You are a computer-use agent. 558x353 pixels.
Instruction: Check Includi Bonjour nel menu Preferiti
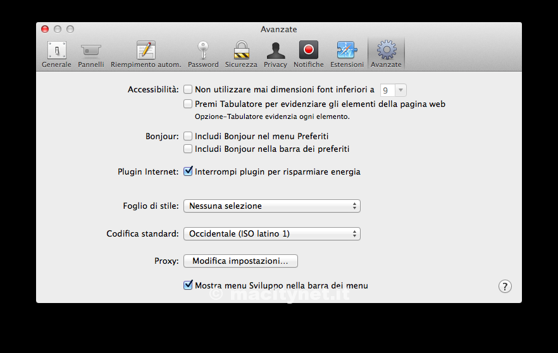(x=188, y=136)
